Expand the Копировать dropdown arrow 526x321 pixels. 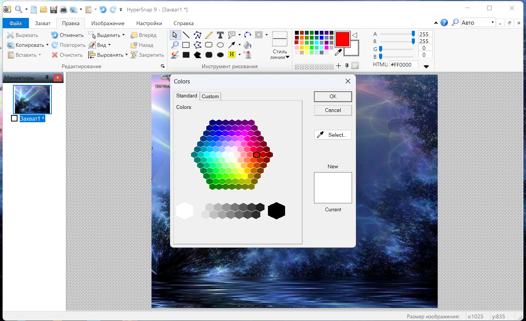coord(47,45)
